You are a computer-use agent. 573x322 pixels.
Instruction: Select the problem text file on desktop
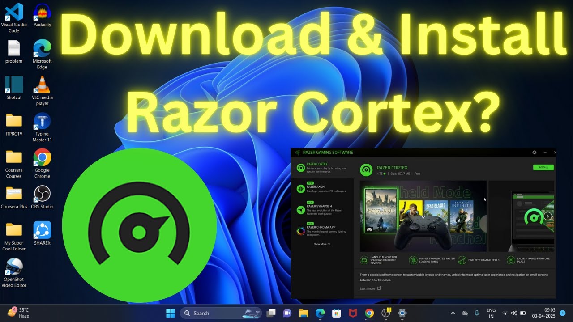[14, 51]
